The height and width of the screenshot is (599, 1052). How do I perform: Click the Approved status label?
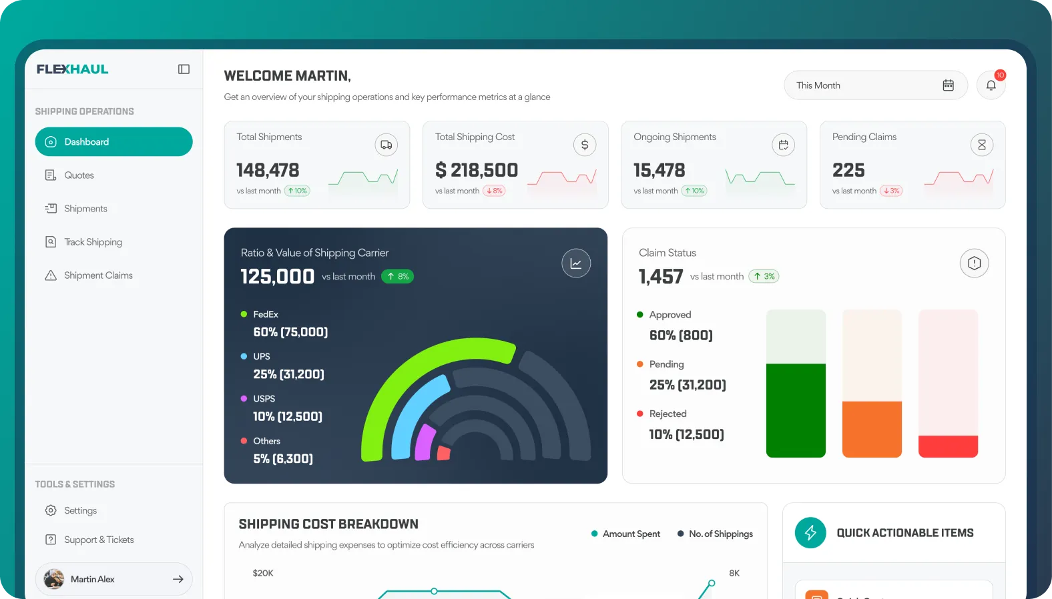tap(670, 315)
